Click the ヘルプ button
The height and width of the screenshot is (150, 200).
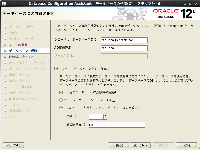[13, 145]
